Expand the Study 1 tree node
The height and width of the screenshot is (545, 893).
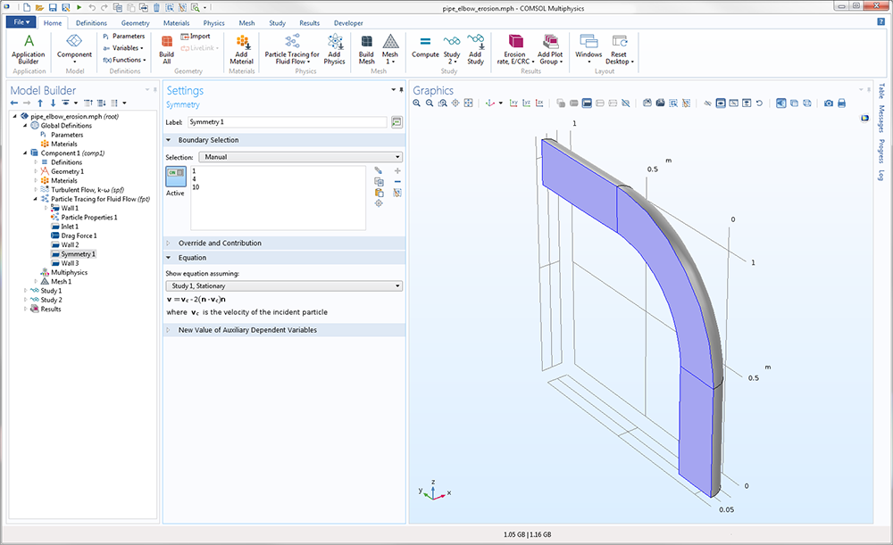click(x=27, y=291)
